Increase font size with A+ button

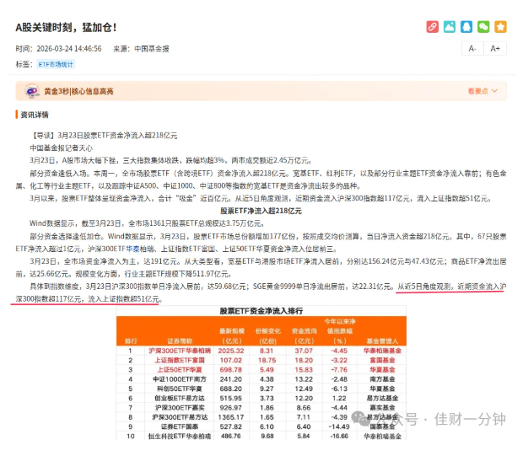coord(495,49)
